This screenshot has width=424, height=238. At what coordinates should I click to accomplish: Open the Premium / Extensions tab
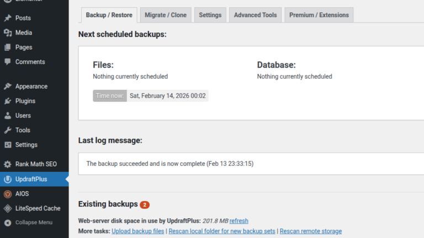coord(319,15)
